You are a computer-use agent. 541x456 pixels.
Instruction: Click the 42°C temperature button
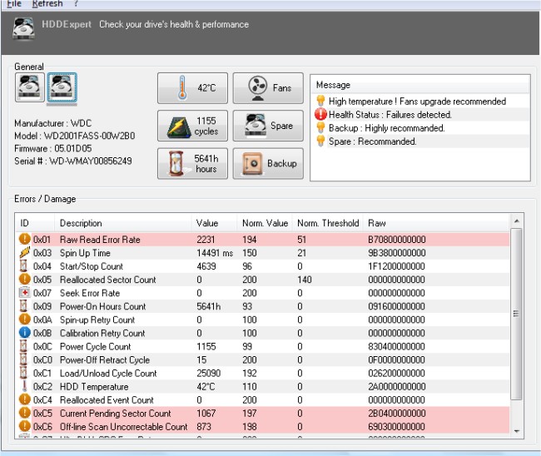(191, 87)
